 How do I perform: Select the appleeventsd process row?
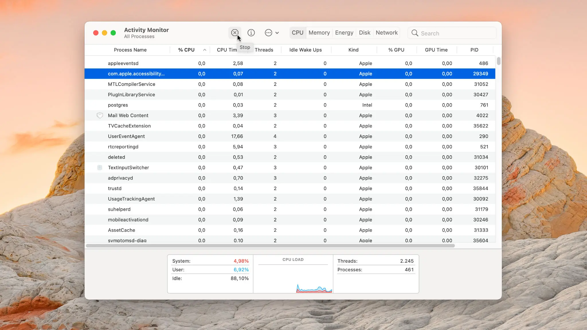(290, 63)
